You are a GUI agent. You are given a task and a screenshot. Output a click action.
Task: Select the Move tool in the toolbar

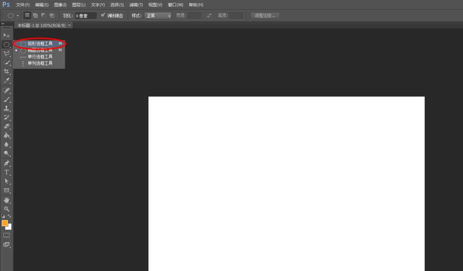6,35
